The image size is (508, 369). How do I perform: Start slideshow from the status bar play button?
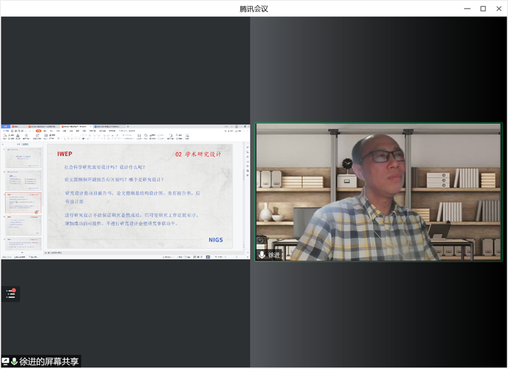tap(207, 257)
